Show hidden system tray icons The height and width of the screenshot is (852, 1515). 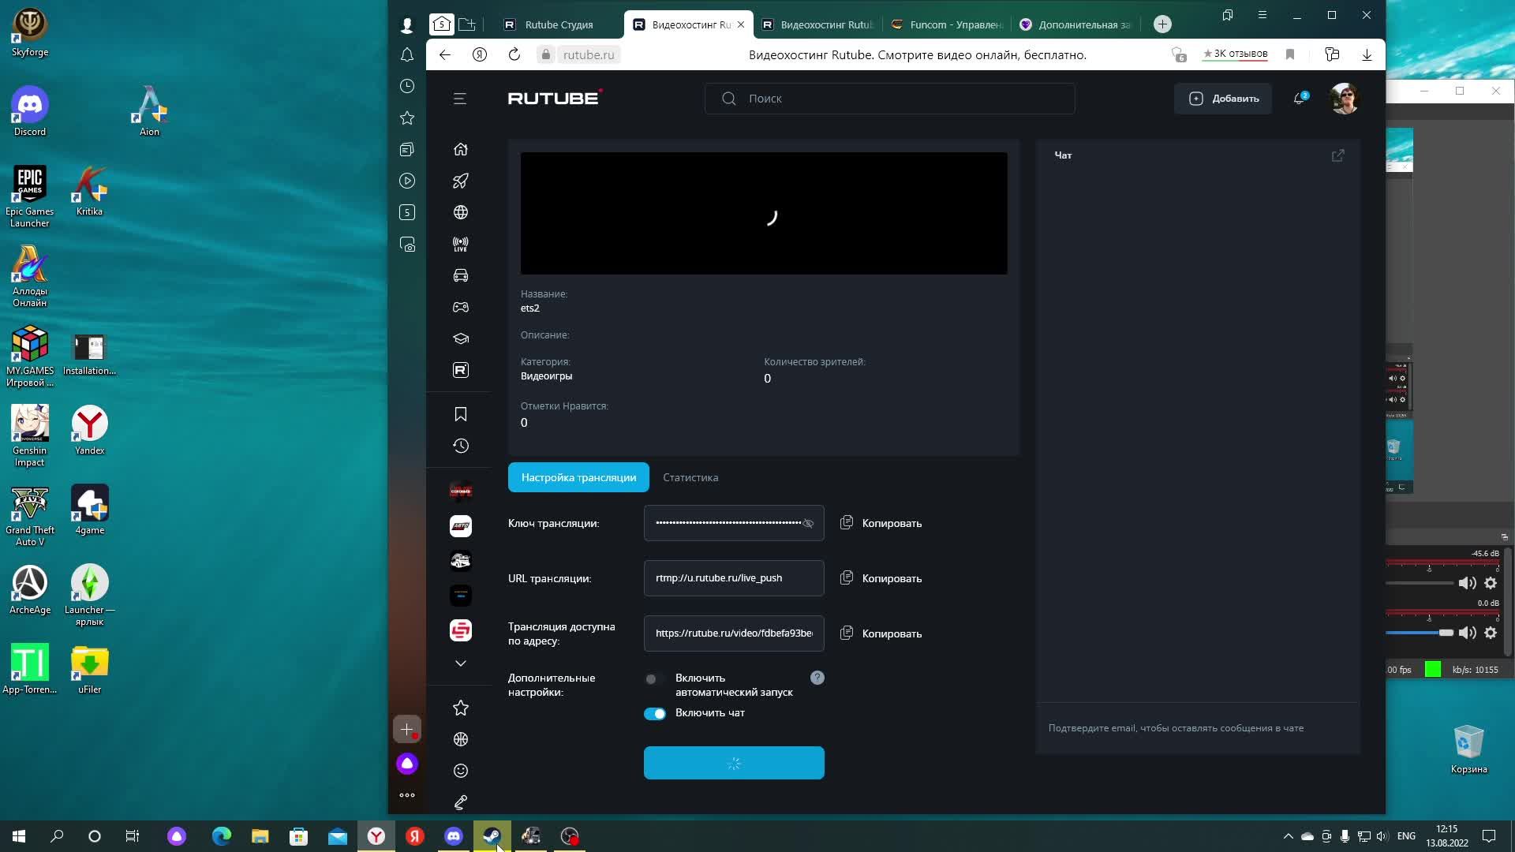point(1288,835)
